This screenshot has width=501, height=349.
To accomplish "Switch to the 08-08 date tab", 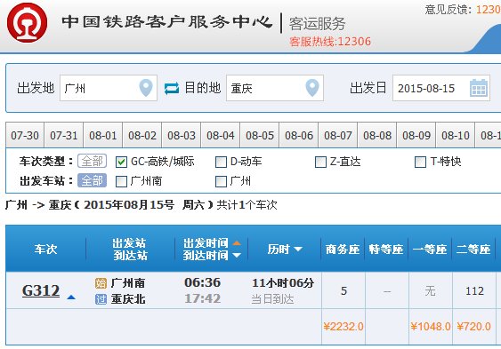I will pos(377,135).
